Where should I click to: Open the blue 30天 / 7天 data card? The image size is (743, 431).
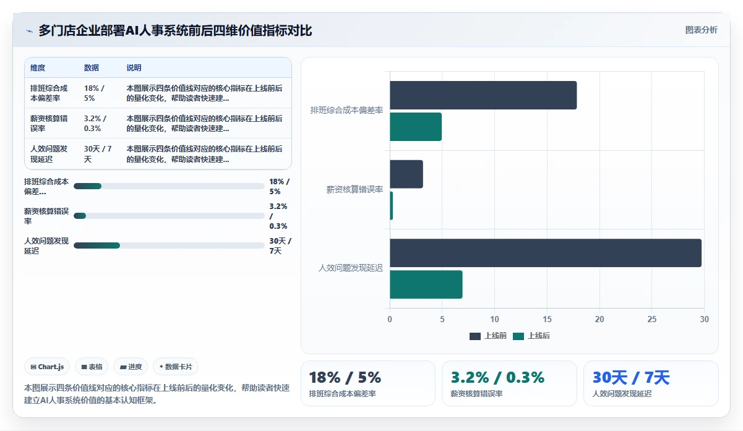pyautogui.click(x=651, y=383)
